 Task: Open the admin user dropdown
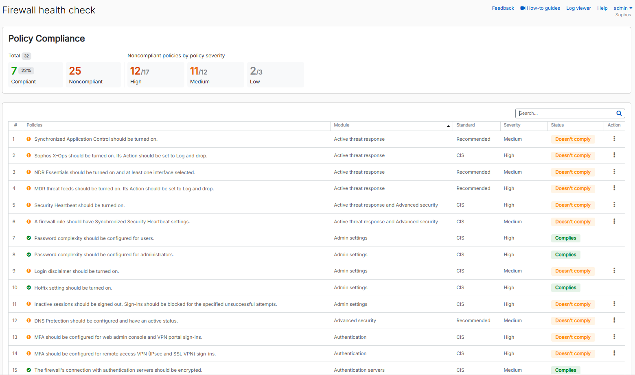(x=623, y=8)
